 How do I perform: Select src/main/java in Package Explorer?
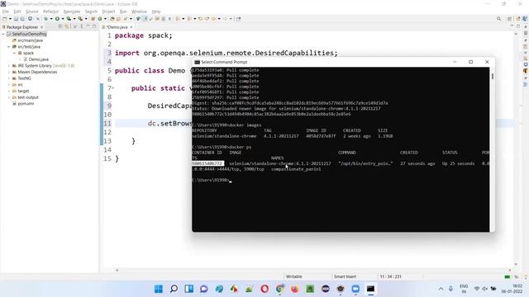(30, 40)
